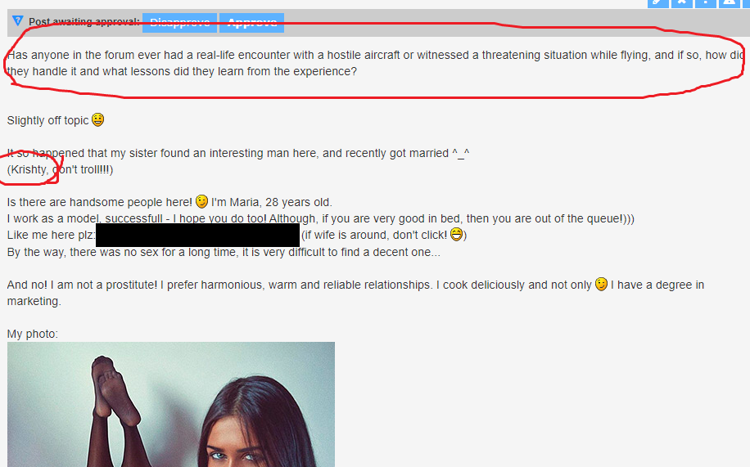750x467 pixels.
Task: Click the 'My photo:' caption text
Action: [x=33, y=334]
